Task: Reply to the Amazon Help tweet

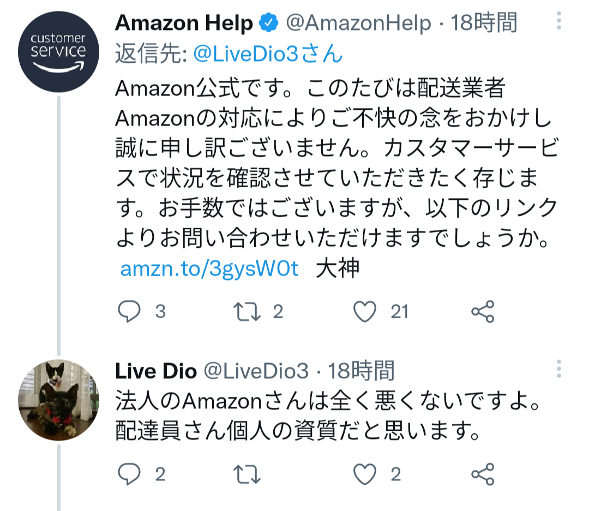Action: pyautogui.click(x=130, y=312)
